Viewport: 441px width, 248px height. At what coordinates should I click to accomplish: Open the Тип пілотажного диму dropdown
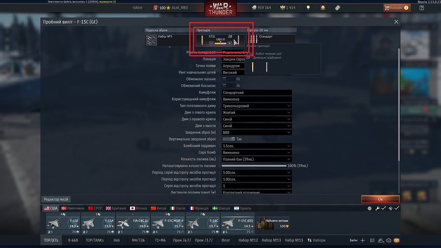(257, 106)
